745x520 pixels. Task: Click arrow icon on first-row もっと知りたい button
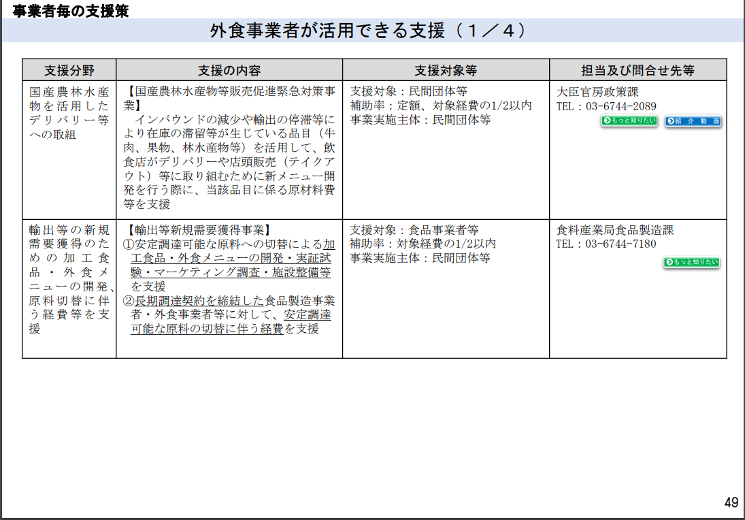click(x=607, y=120)
